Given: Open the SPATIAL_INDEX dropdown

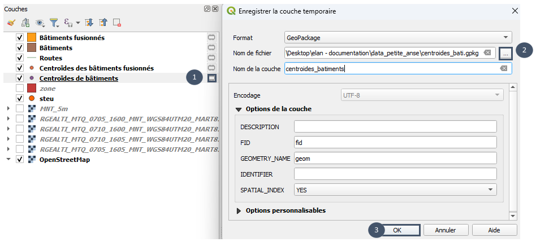Looking at the screenshot, I should (x=395, y=190).
